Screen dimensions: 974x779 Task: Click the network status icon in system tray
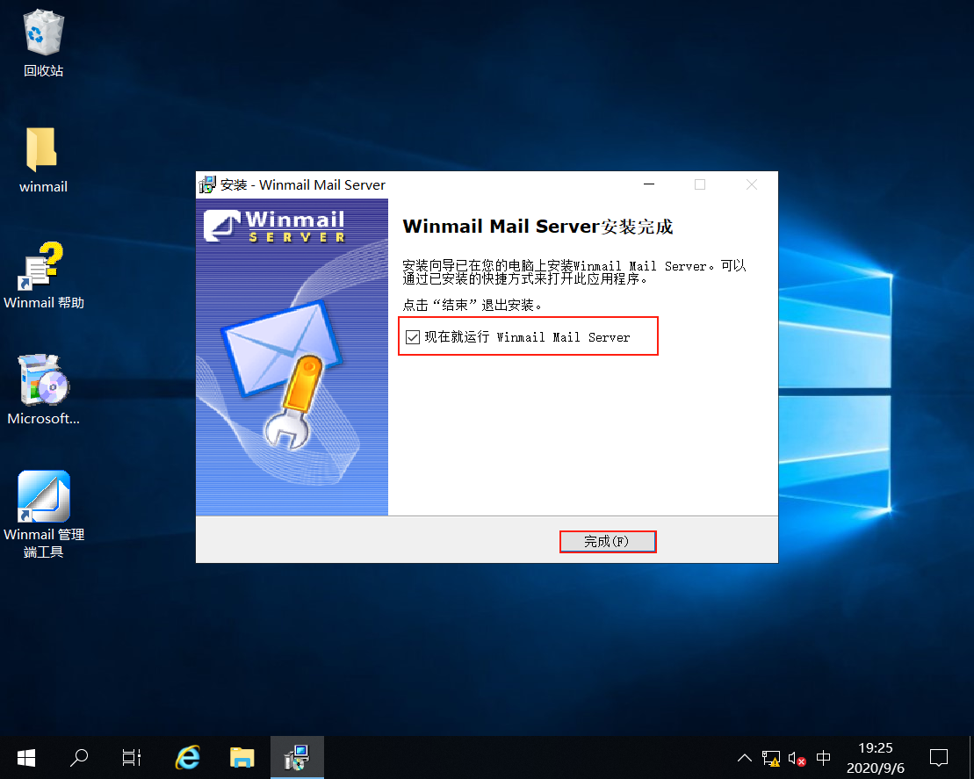771,757
